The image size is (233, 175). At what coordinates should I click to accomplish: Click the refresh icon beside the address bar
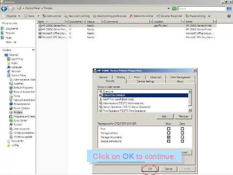pyautogui.click(x=174, y=8)
